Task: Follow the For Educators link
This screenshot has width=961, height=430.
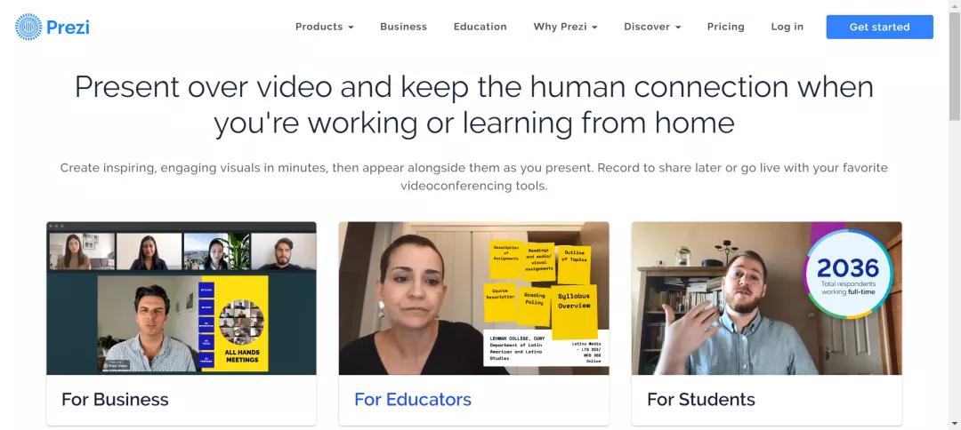Action: point(413,400)
